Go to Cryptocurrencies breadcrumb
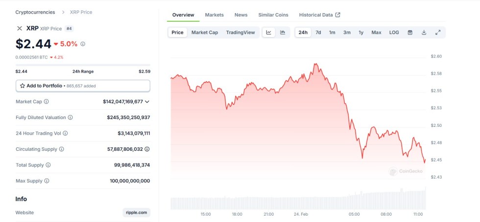Viewport: 480px width, 222px height. pyautogui.click(x=35, y=12)
